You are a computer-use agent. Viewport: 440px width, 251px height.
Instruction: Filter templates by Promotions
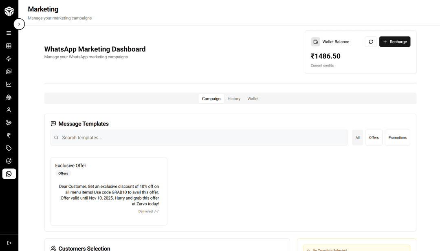(397, 138)
